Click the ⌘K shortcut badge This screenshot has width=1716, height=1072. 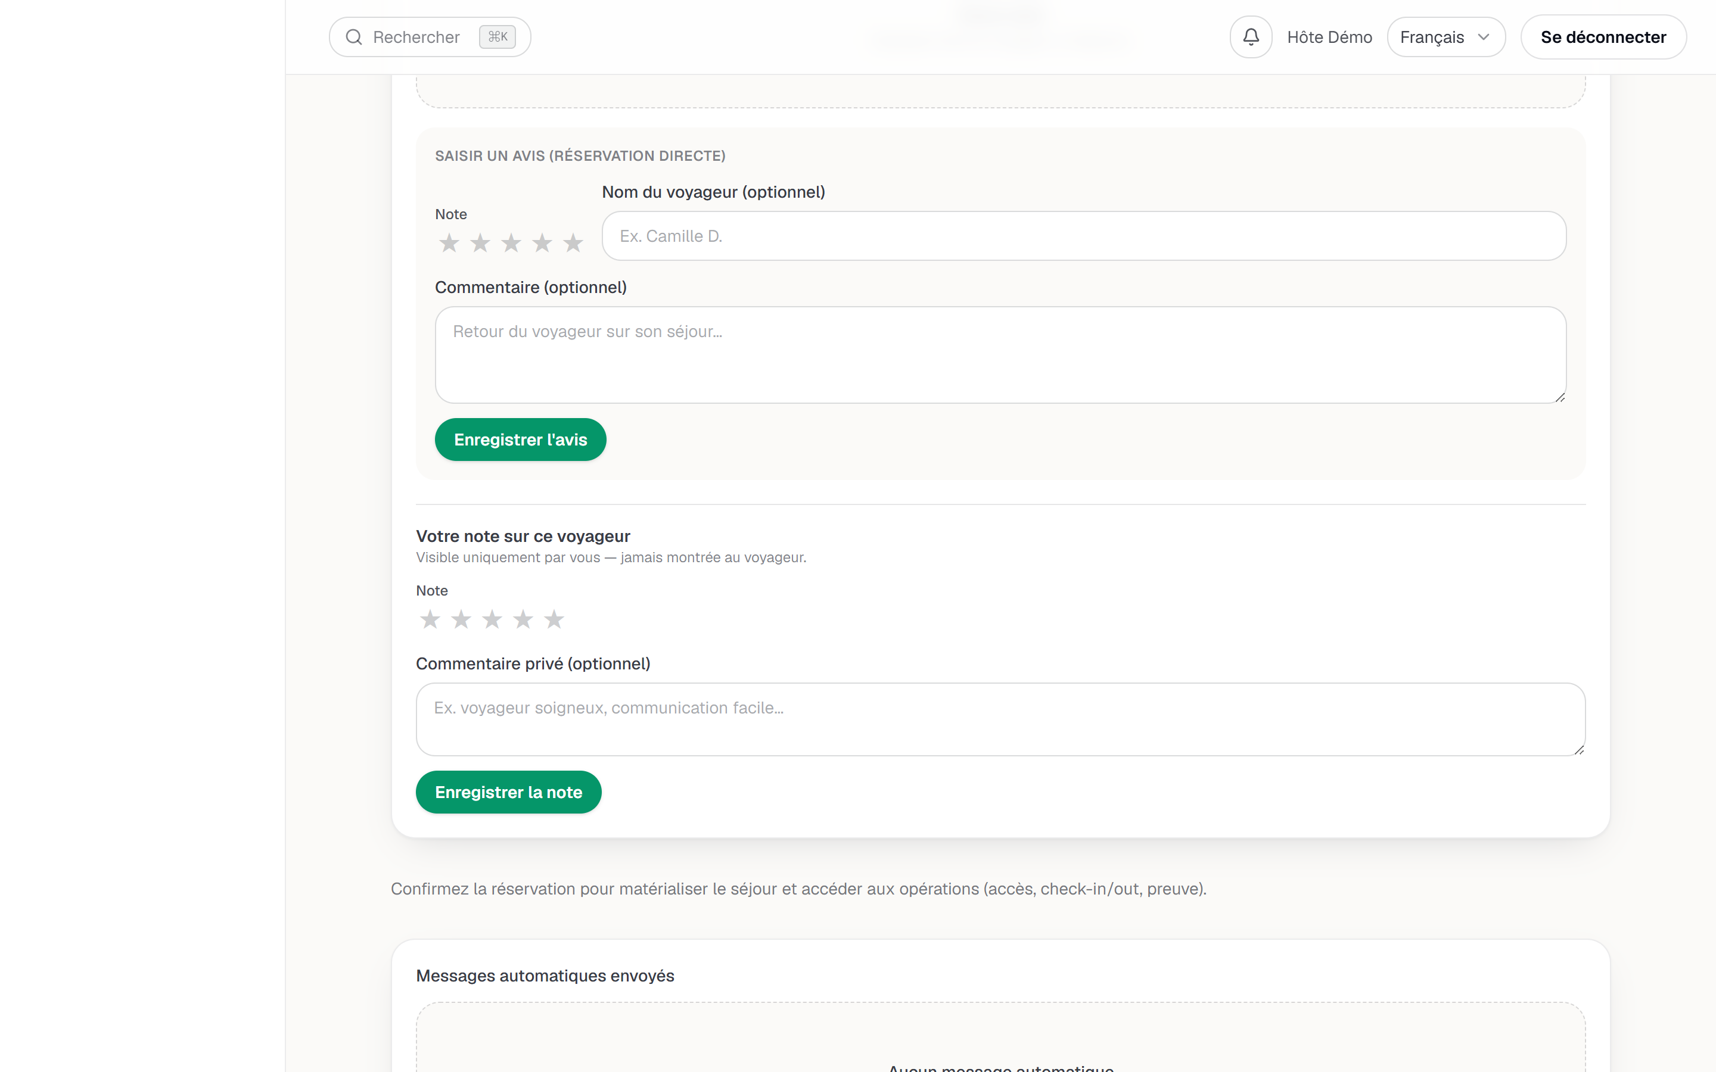tap(497, 37)
